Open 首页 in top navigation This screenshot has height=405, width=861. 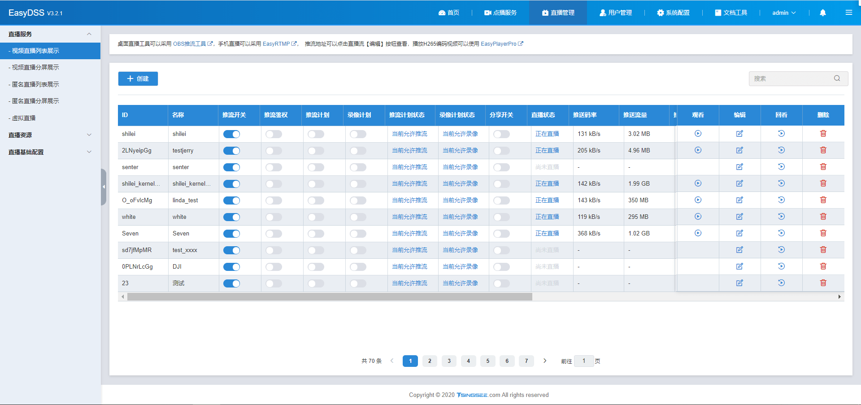449,13
